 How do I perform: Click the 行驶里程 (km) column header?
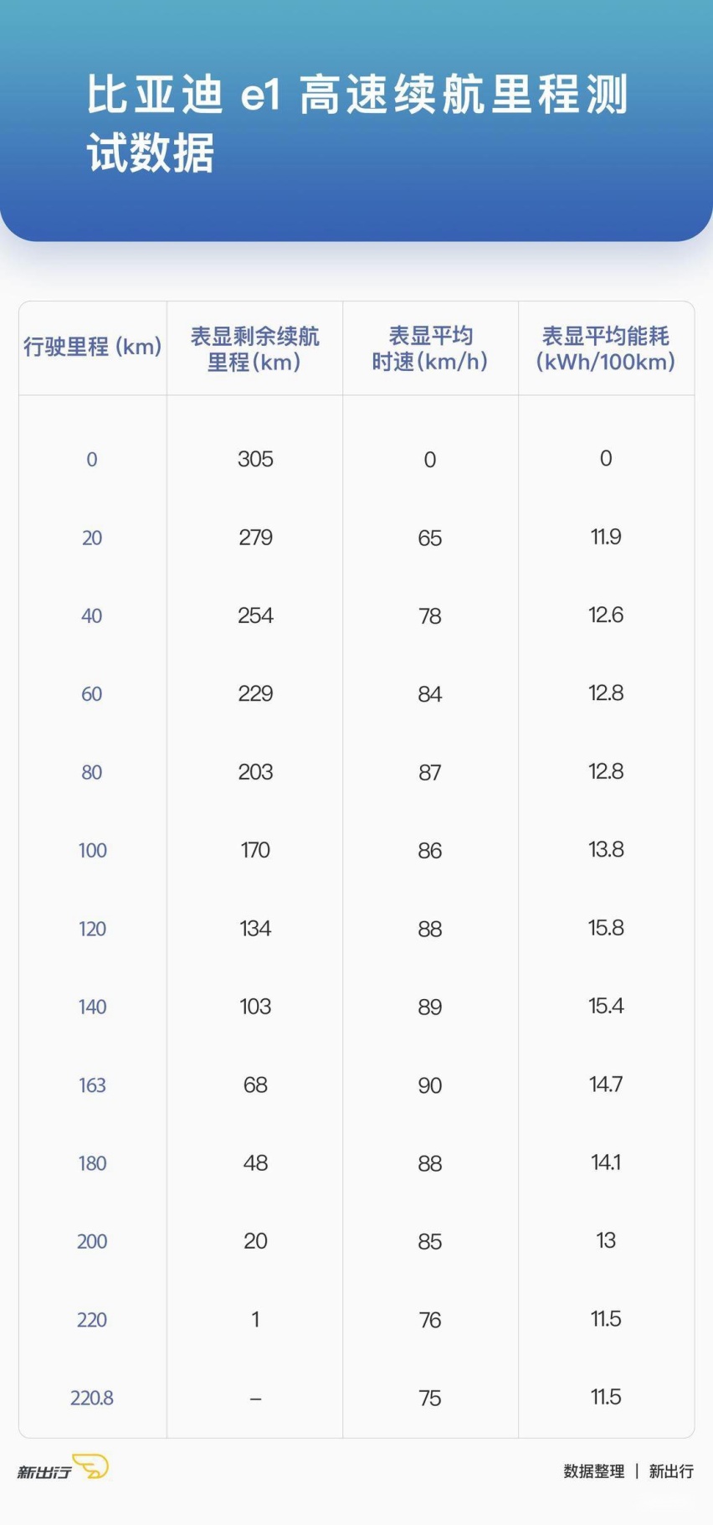(92, 347)
